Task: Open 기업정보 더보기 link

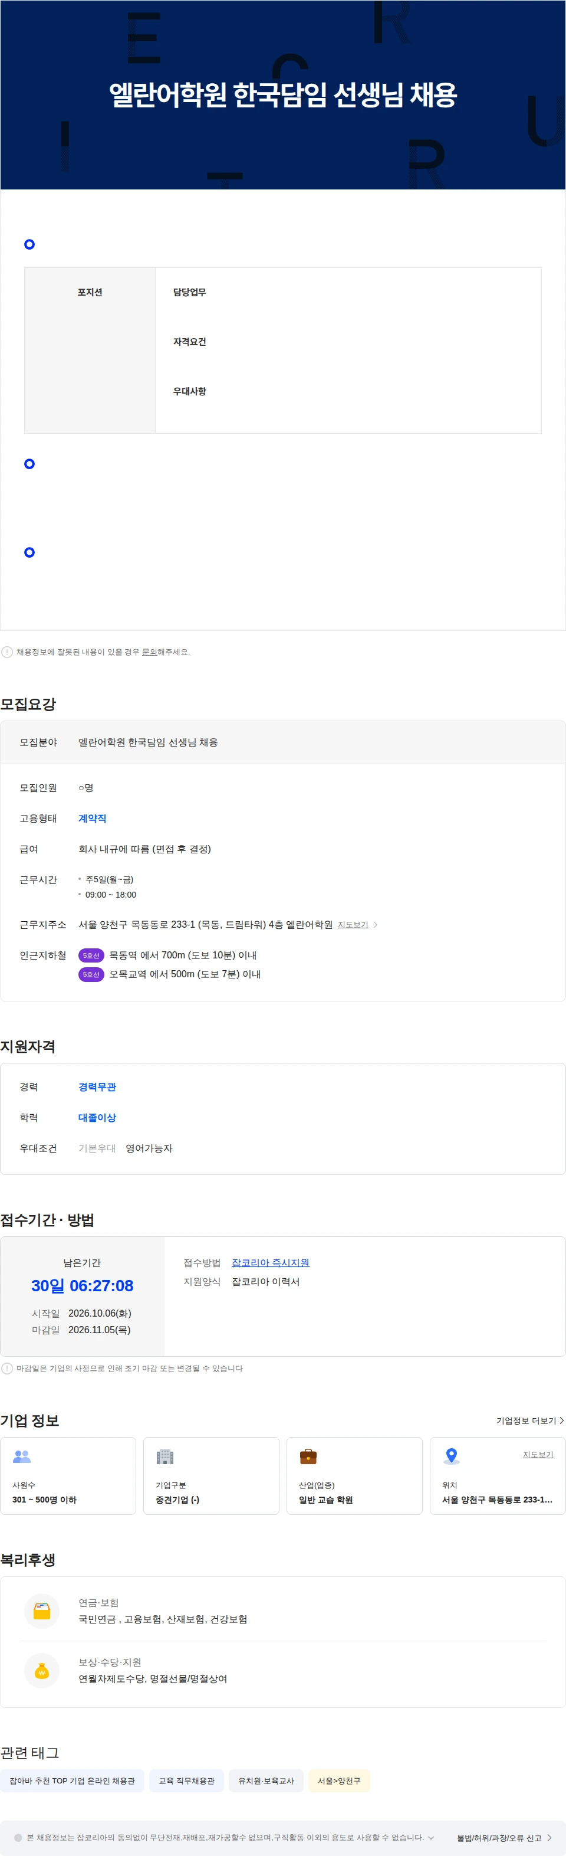Action: coord(530,1420)
